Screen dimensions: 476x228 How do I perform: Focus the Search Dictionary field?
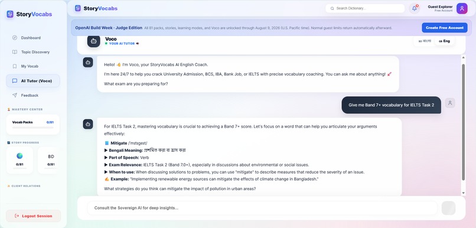365,8
